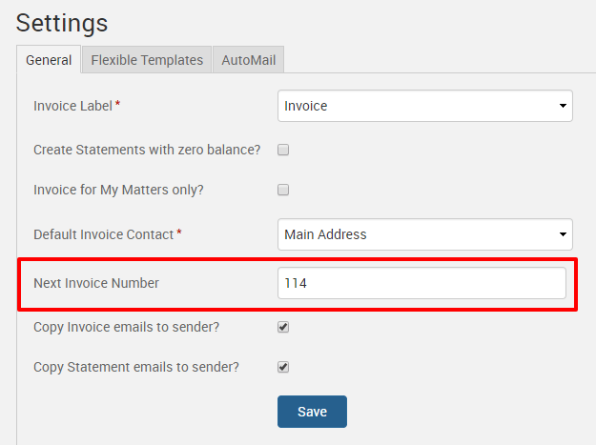596x445 pixels.
Task: Enable Create Statements with zero balance checkbox
Action: 283,150
